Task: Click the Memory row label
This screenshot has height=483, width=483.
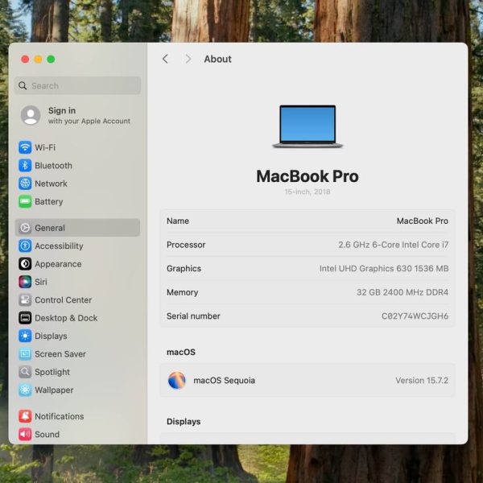Action: click(182, 292)
